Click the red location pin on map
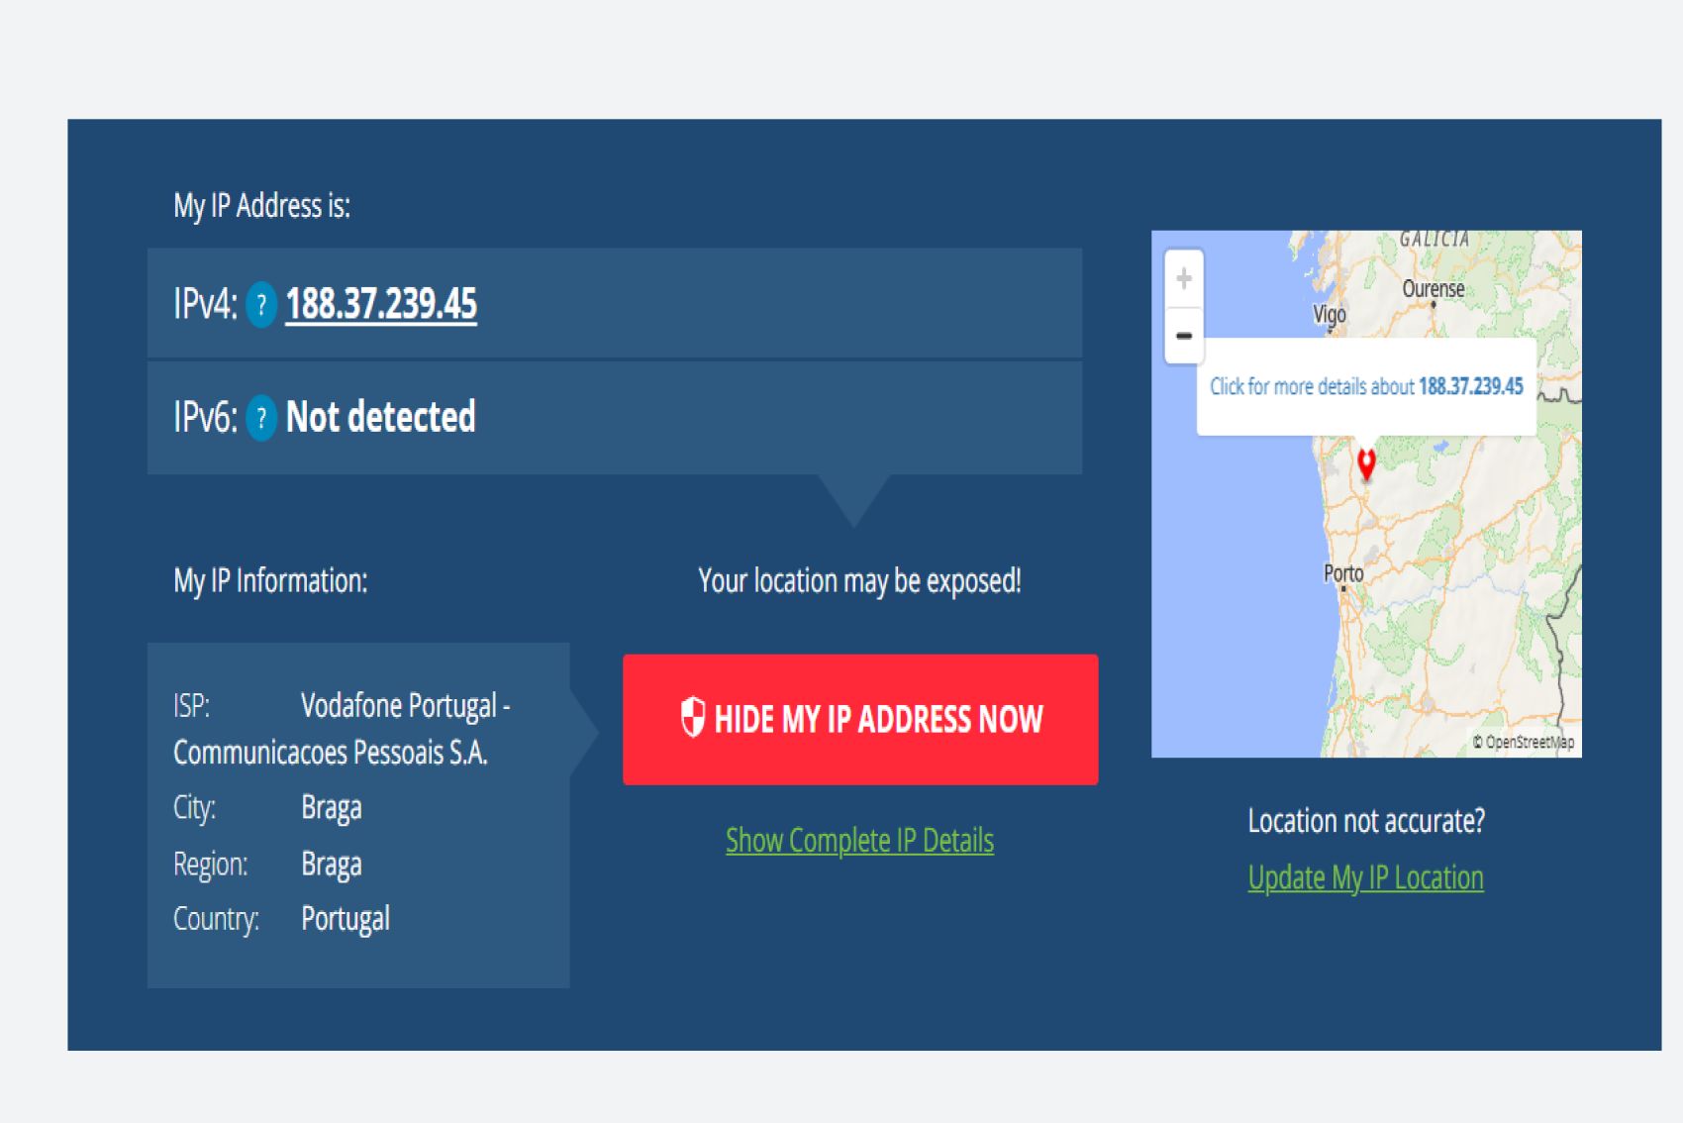This screenshot has height=1123, width=1683. point(1366,463)
